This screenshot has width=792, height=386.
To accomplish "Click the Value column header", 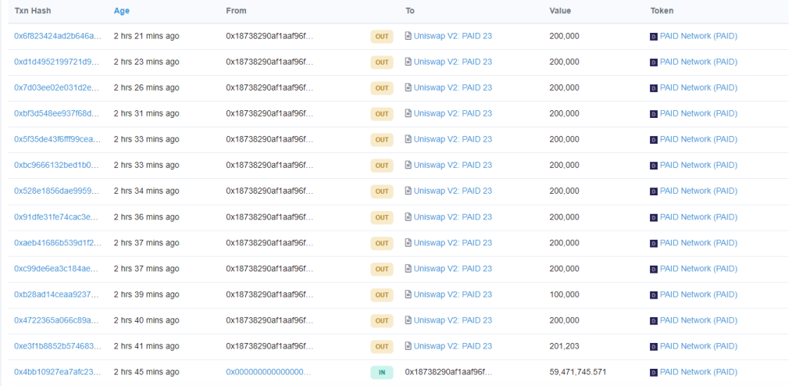I will [560, 11].
